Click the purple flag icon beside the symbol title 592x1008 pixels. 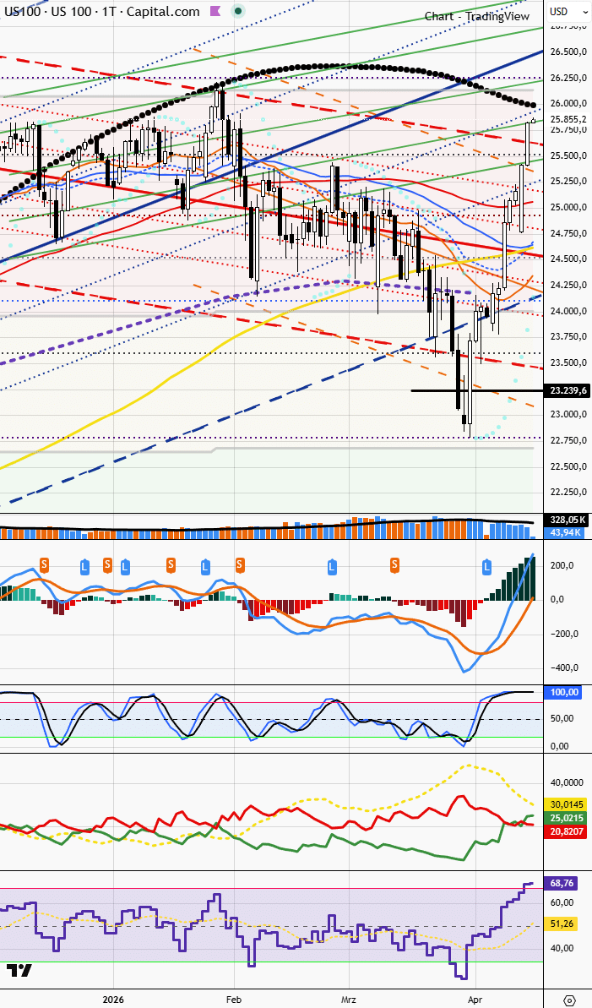[215, 11]
